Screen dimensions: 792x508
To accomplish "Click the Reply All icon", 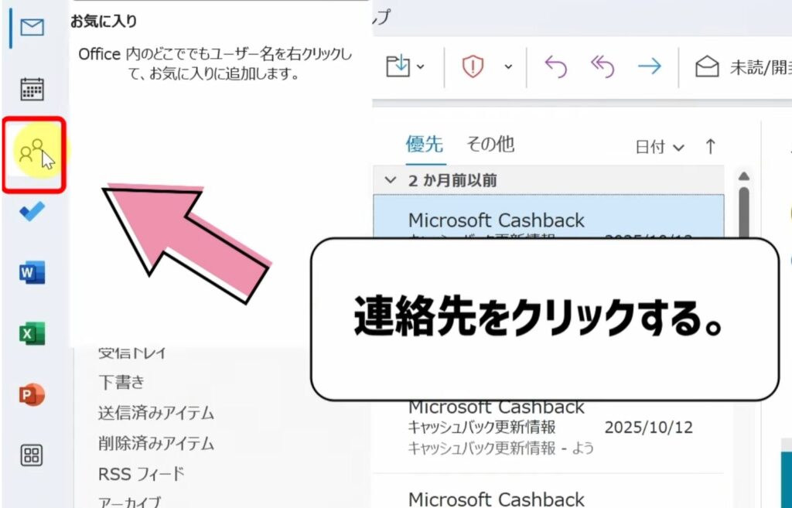I will [x=602, y=66].
